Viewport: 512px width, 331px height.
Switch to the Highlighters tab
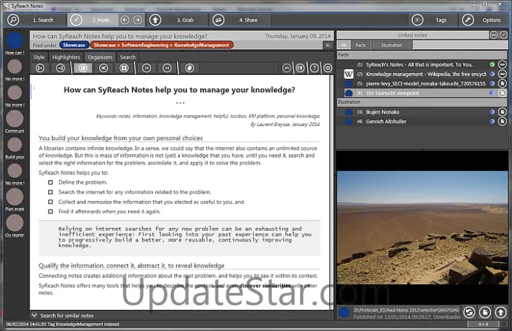click(x=66, y=57)
